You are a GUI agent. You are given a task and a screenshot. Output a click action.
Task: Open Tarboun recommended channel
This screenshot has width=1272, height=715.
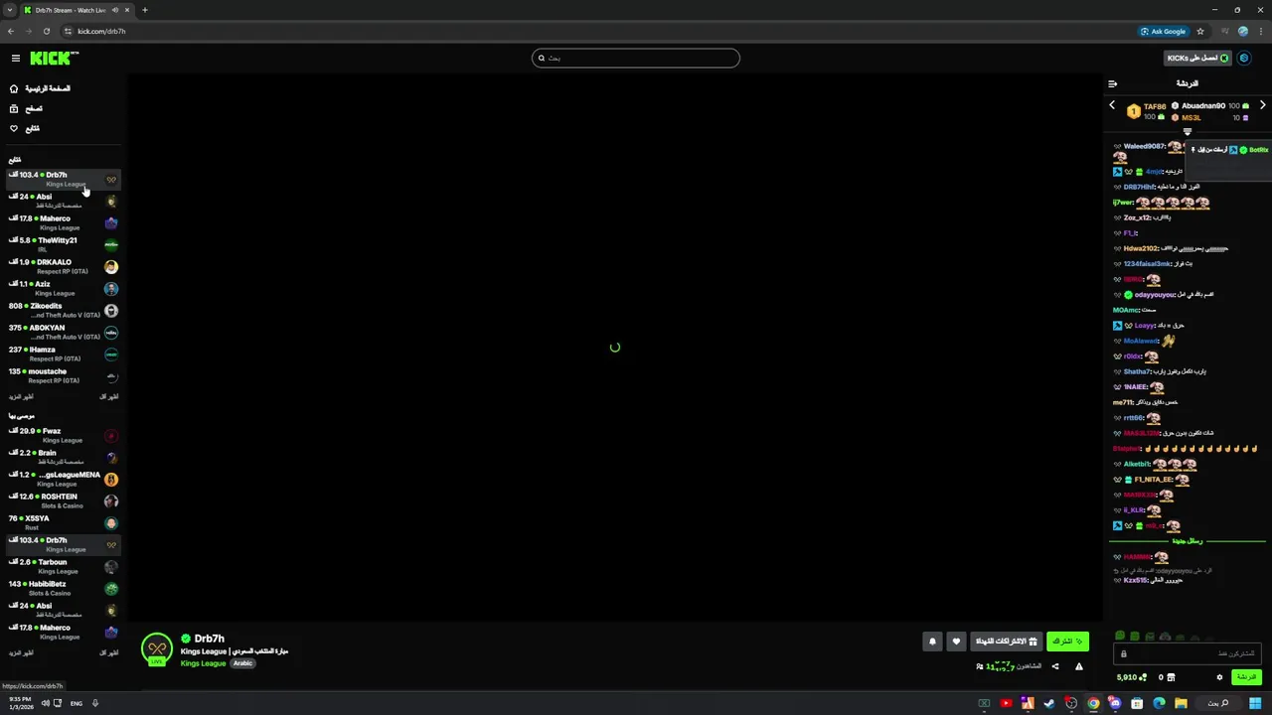pos(62,566)
